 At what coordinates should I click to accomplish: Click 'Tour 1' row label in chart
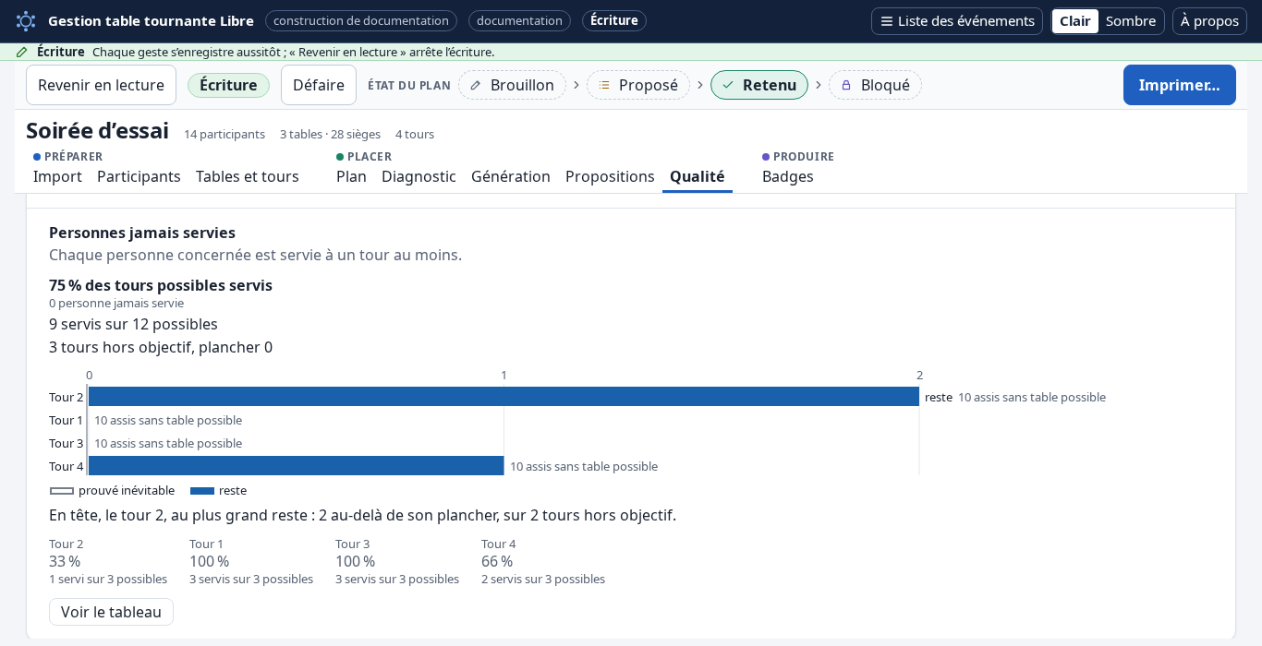[x=66, y=420]
